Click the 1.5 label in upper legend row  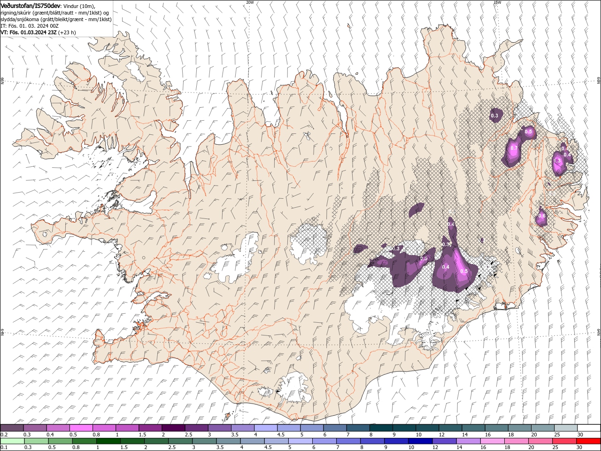click(x=142, y=435)
